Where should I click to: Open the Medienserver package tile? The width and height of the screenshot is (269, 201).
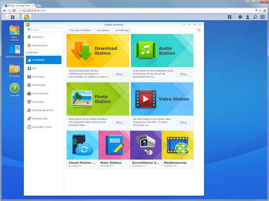click(178, 149)
